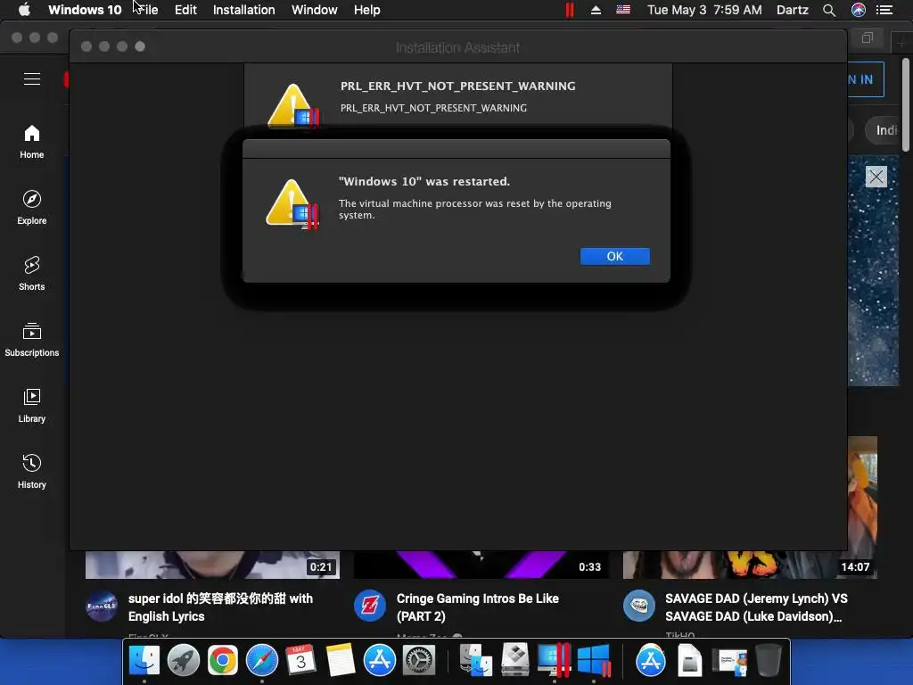Open YouTube Subscriptions in sidebar
The height and width of the screenshot is (685, 913).
click(32, 340)
